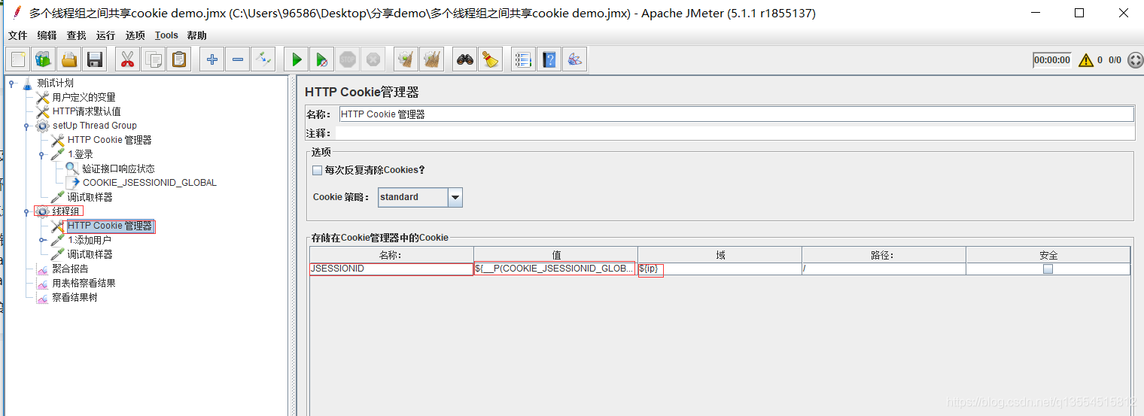The height and width of the screenshot is (416, 1144).
Task: Select 调试取样器 under 线程组
Action: pos(90,254)
